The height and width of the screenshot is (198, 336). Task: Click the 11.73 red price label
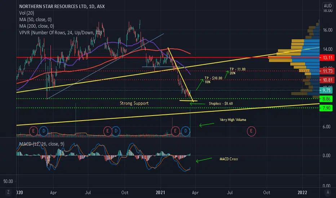click(x=327, y=71)
